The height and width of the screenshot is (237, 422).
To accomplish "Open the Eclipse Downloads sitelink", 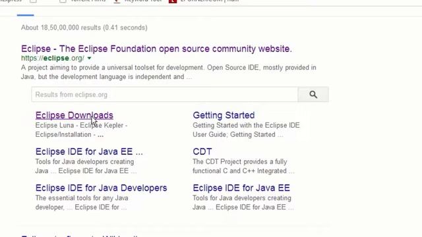I will coord(75,115).
